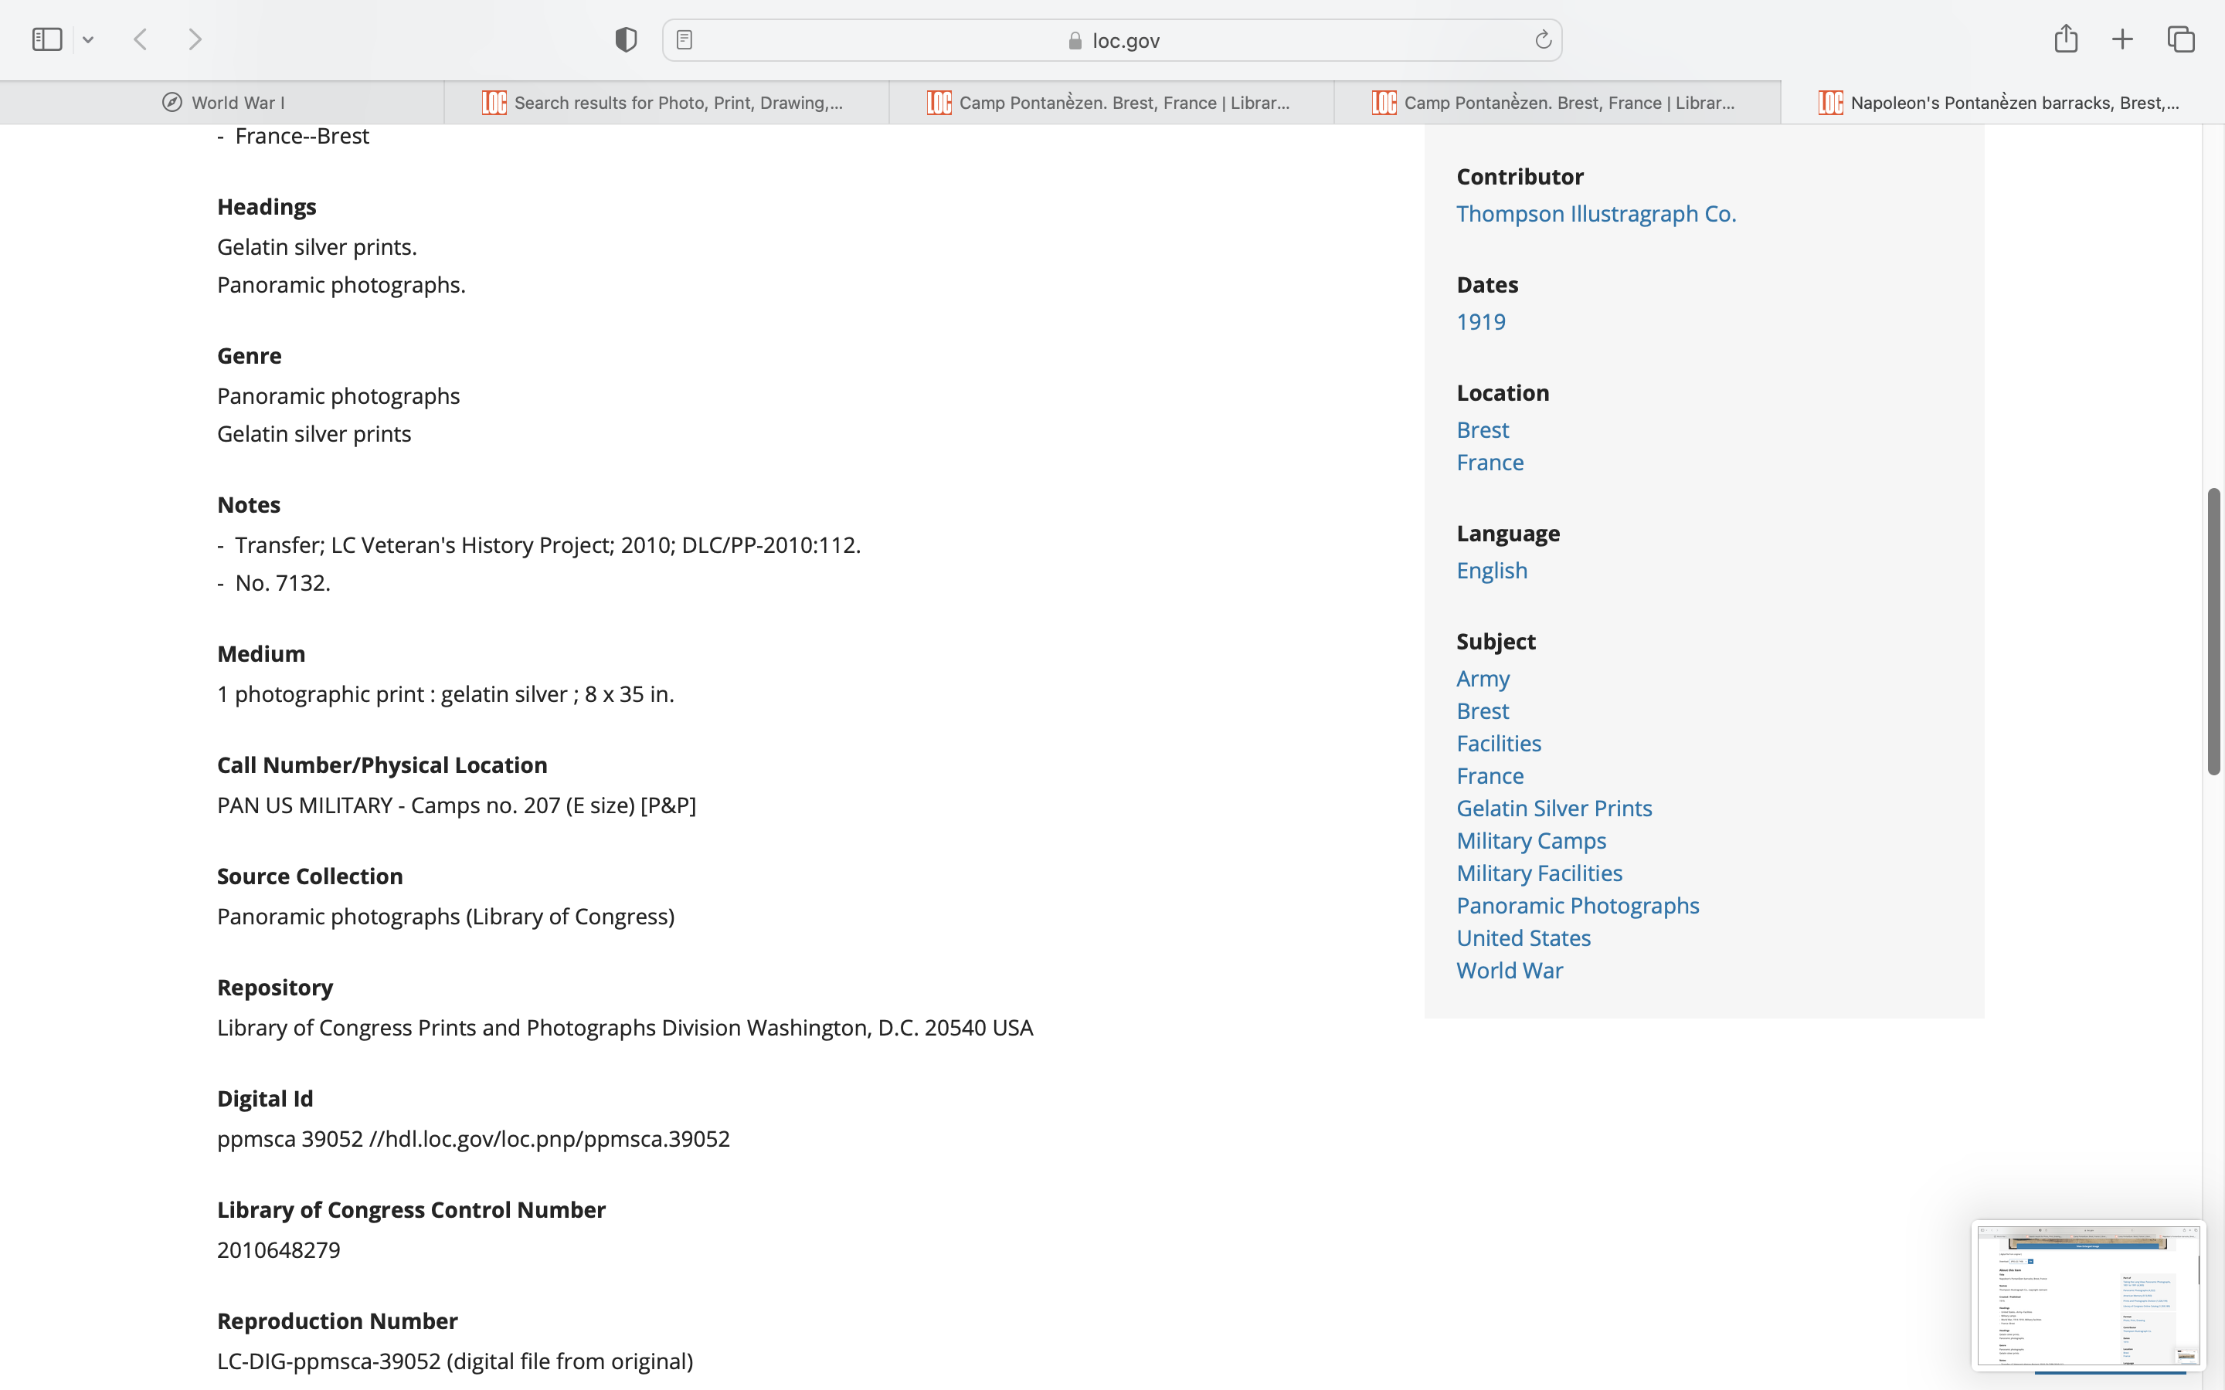Open the sidebar tab group dropdown chevron
Viewport: 2225px width, 1390px height.
point(88,39)
